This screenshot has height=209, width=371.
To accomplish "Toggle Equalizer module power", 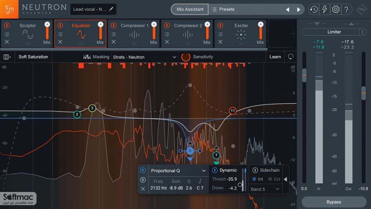I will (x=60, y=25).
